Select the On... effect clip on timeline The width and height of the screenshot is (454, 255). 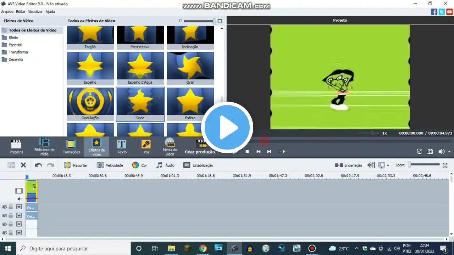point(32,216)
